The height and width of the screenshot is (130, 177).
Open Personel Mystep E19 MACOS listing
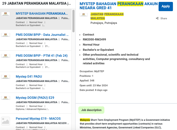point(38,119)
